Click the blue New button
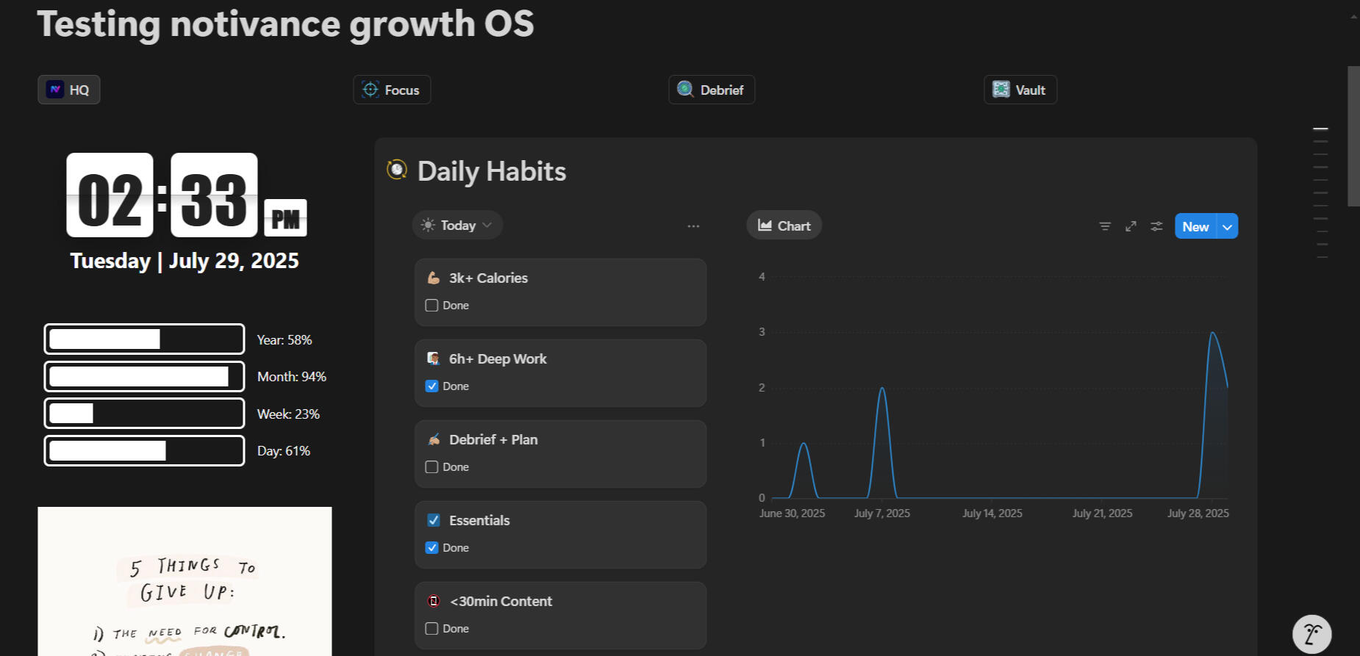The image size is (1360, 656). (x=1195, y=227)
